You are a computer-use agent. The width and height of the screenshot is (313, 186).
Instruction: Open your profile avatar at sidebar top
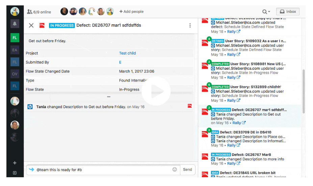pyautogui.click(x=15, y=11)
